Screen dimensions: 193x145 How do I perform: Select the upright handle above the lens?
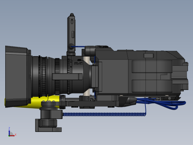71,35
